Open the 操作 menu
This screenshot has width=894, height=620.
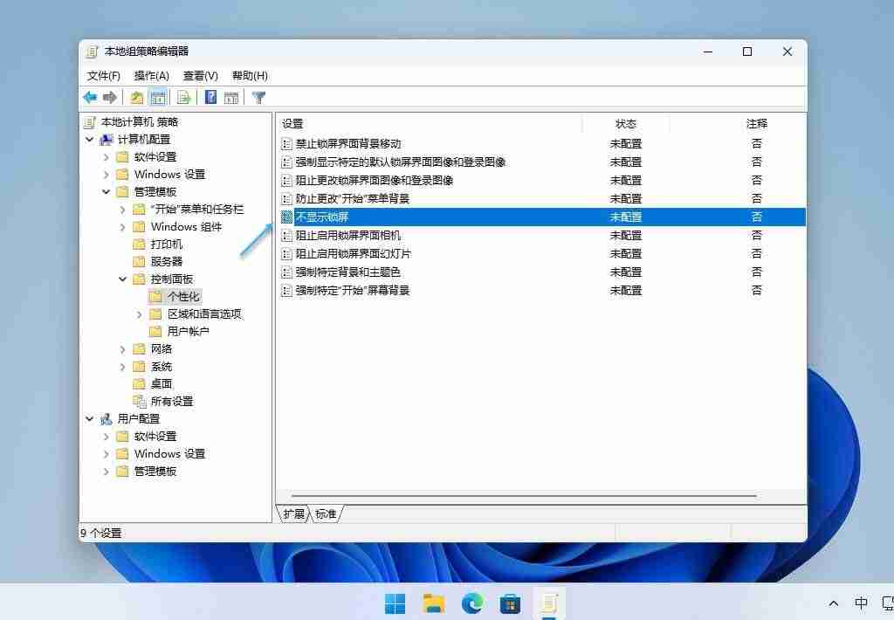(x=151, y=76)
